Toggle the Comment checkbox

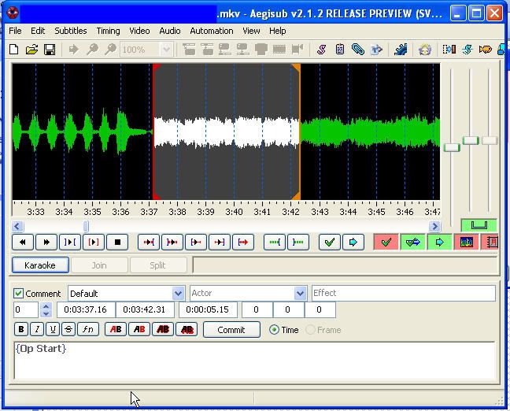[x=18, y=294]
